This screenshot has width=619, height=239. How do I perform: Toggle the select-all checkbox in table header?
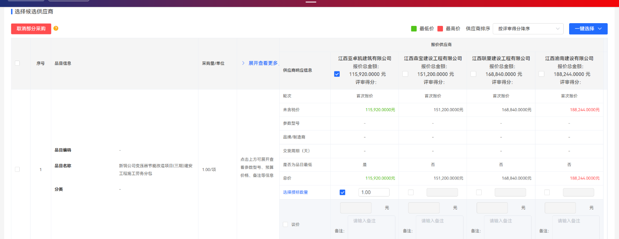tap(17, 63)
